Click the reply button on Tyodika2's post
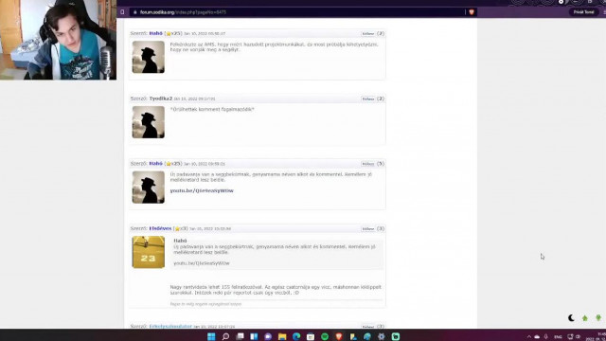 368,99
